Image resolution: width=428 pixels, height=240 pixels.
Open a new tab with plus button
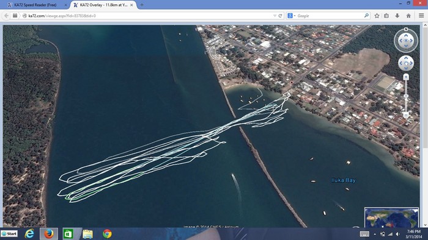pyautogui.click(x=142, y=5)
